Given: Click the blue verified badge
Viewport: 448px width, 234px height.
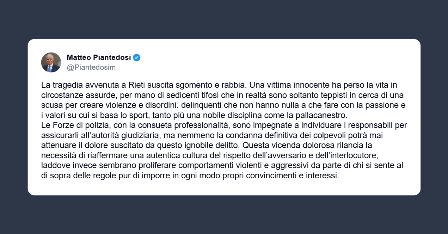Looking at the screenshot, I should [x=137, y=57].
